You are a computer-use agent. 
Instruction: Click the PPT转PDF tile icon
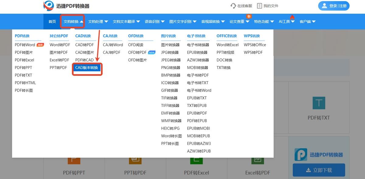coord(135,161)
